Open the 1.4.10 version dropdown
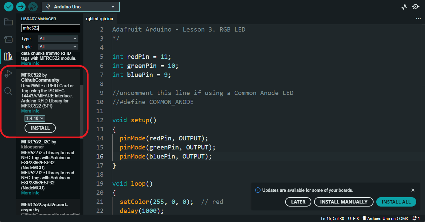Screen dimensions: 425x222 (35, 118)
